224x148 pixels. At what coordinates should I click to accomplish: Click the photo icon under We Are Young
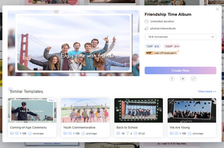tap(171, 134)
